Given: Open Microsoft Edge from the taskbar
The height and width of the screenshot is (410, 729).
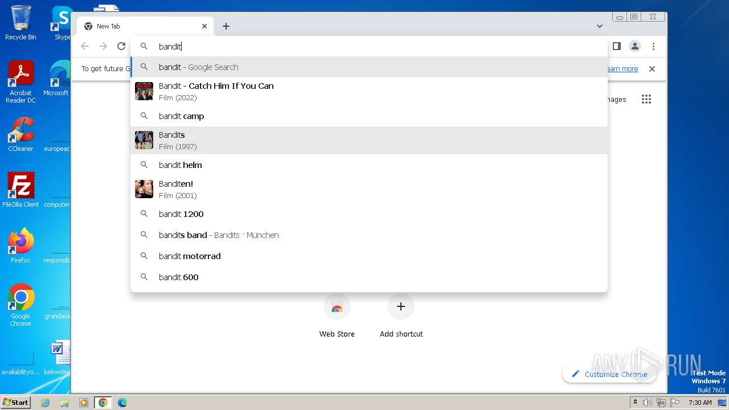Looking at the screenshot, I should (x=122, y=403).
